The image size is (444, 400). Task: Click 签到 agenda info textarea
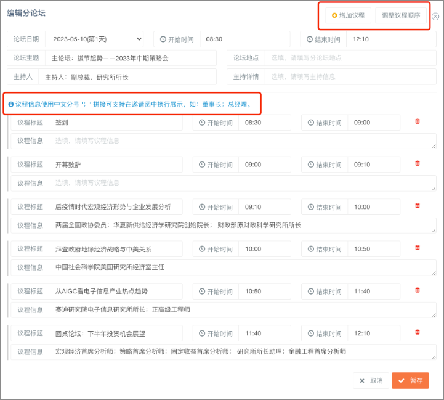pos(243,141)
